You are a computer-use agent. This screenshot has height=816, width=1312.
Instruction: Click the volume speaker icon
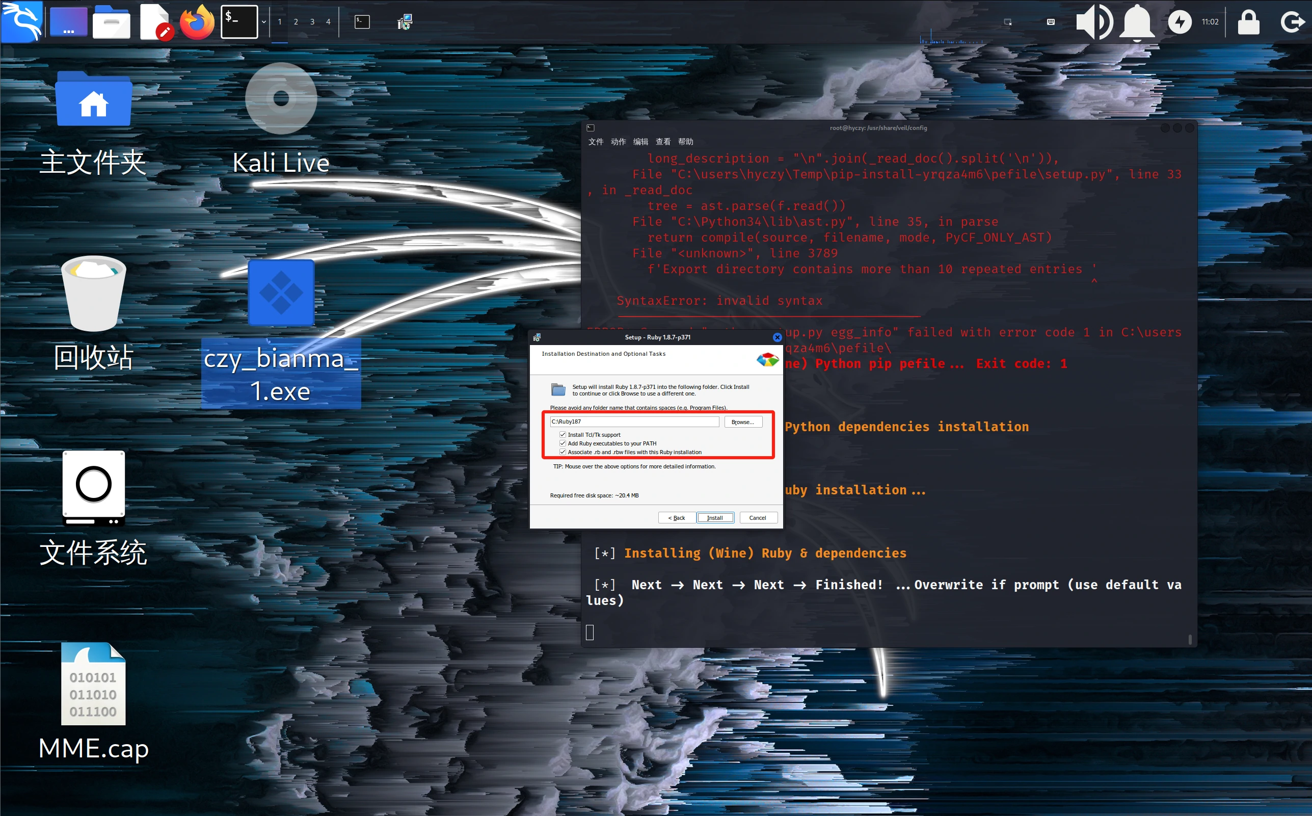1094,21
